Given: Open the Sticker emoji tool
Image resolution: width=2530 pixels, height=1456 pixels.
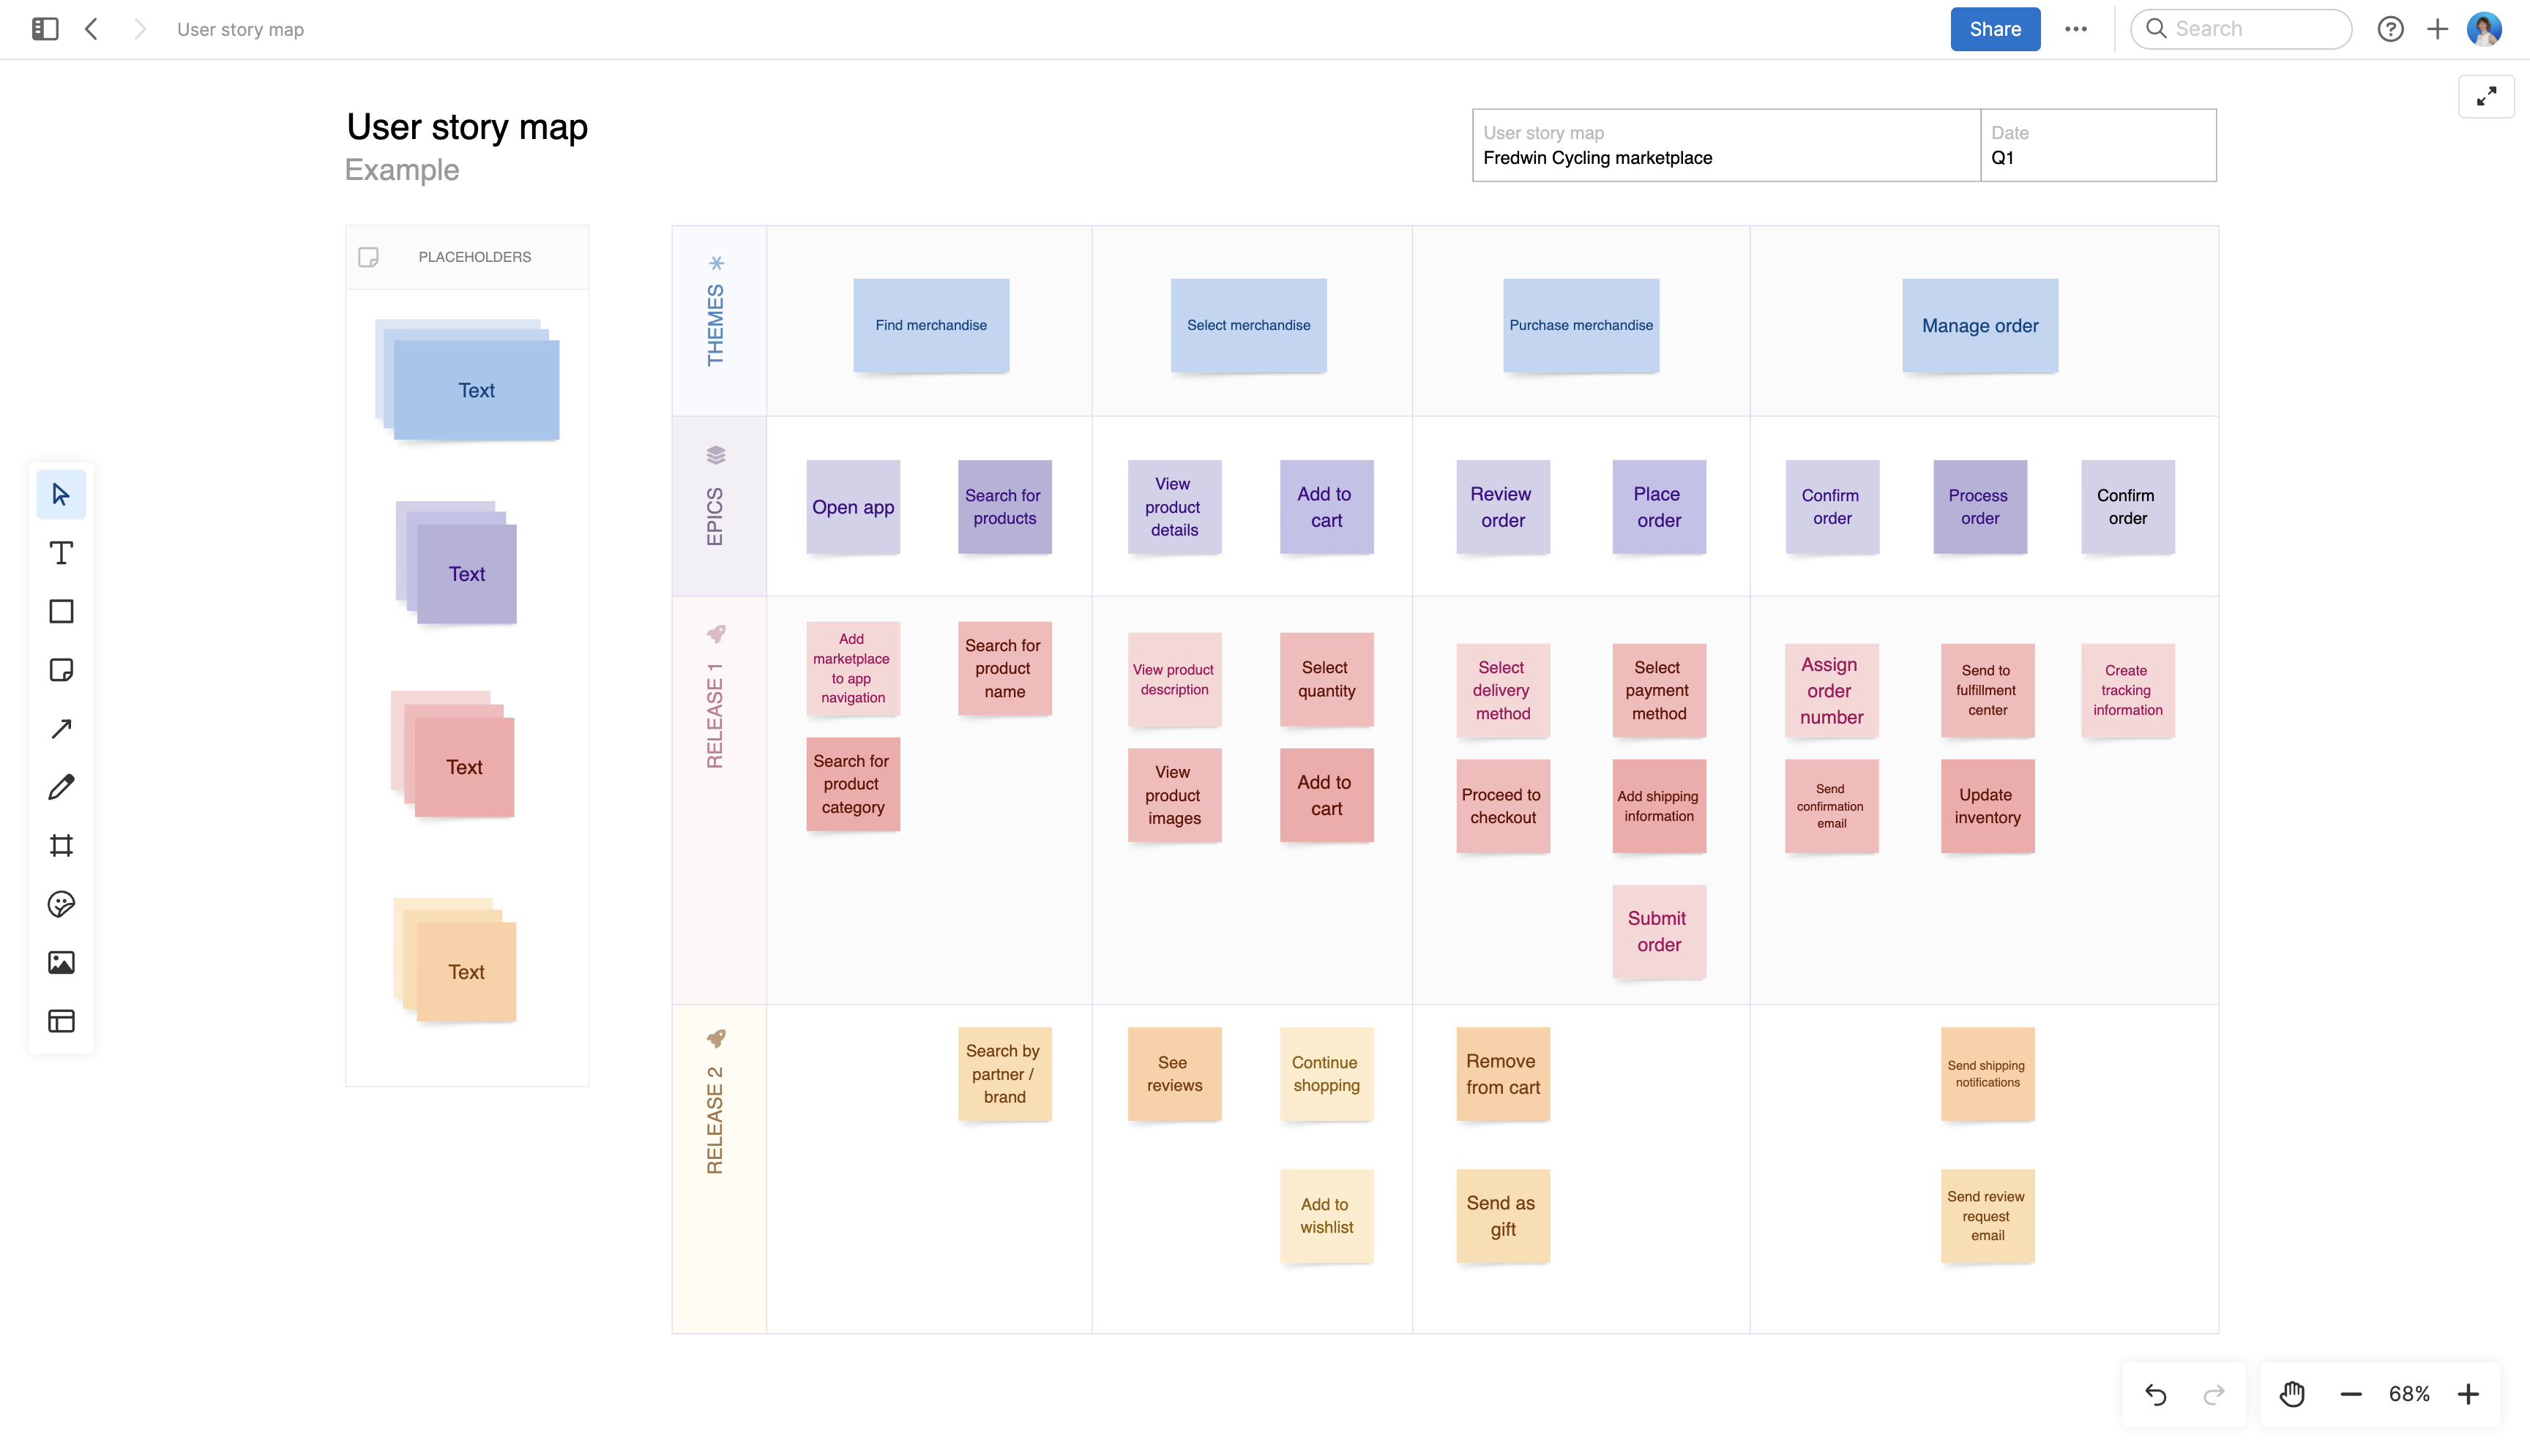Looking at the screenshot, I should [x=61, y=904].
